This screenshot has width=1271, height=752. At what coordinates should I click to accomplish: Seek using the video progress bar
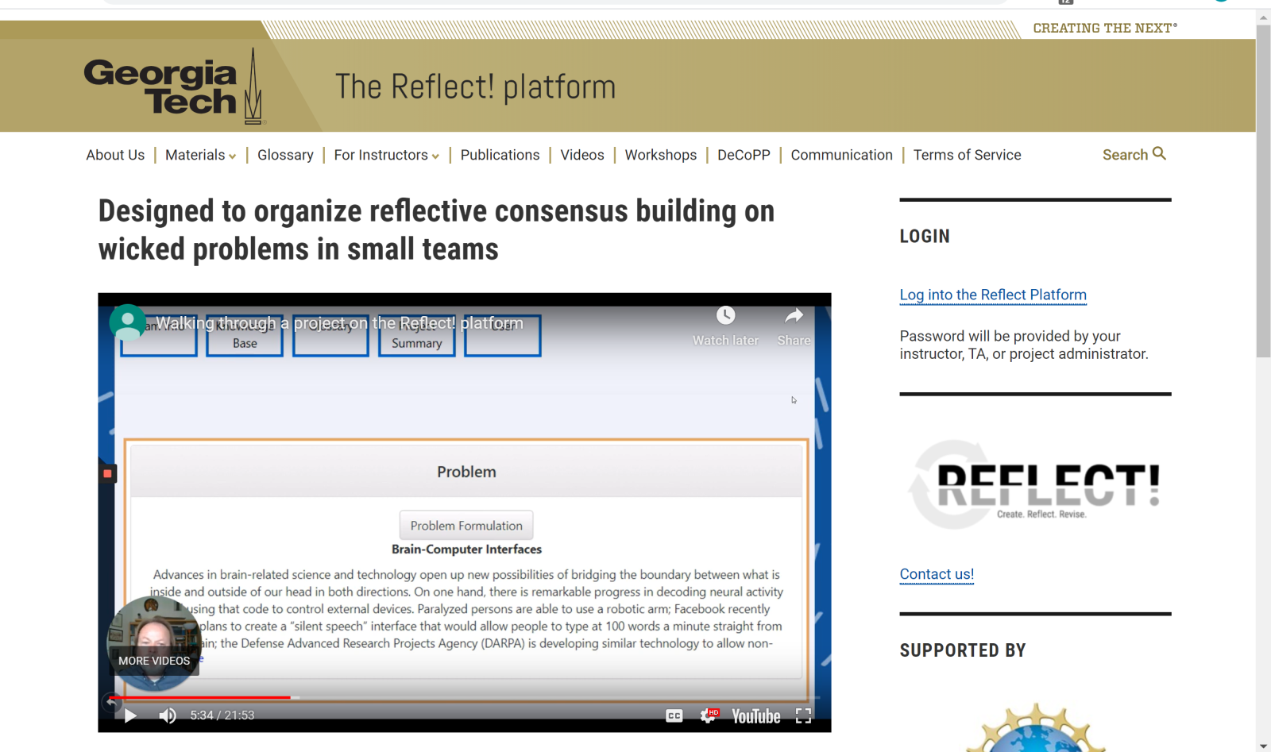coord(397,697)
